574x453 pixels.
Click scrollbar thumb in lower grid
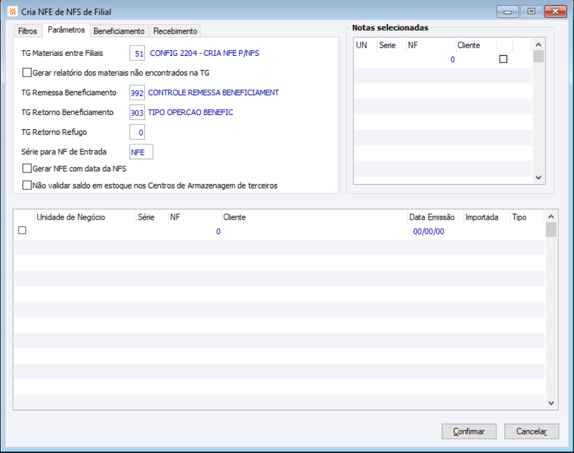point(551,230)
